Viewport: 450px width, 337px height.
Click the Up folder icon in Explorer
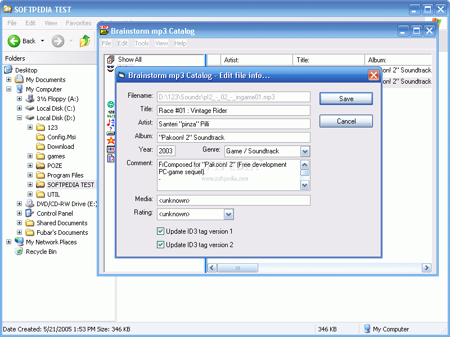coord(85,41)
